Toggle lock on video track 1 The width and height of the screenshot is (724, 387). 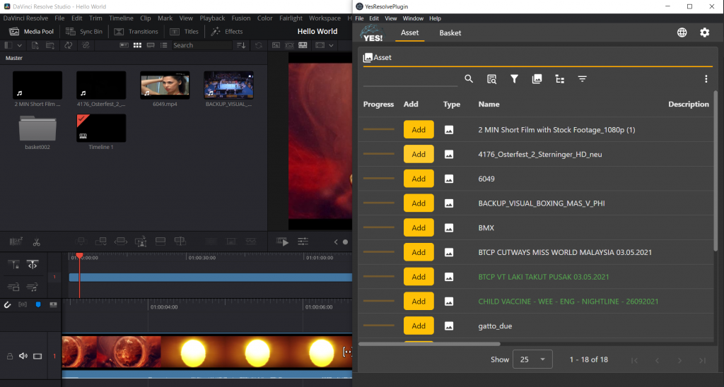click(9, 356)
